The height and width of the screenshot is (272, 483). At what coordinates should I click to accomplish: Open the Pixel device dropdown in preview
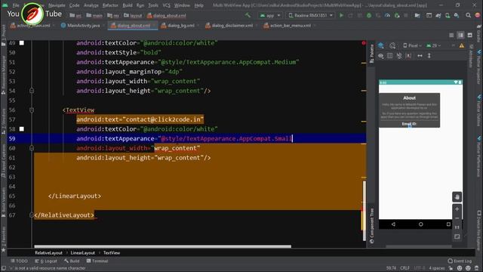[412, 45]
